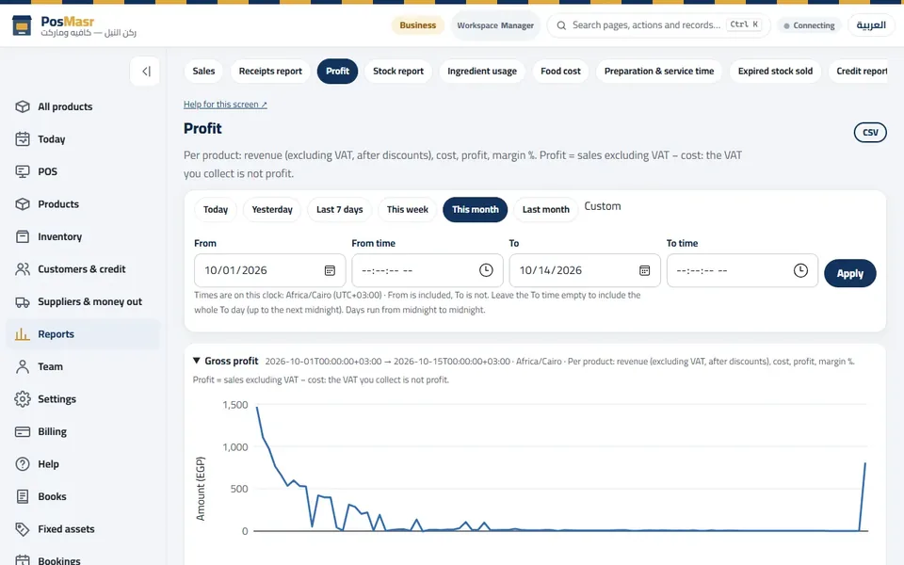
Task: Open the Help for this screen link
Action: [x=225, y=105]
